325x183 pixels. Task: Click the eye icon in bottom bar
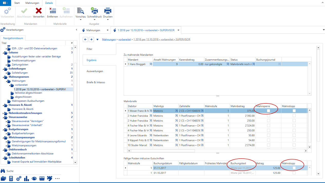click(34, 179)
